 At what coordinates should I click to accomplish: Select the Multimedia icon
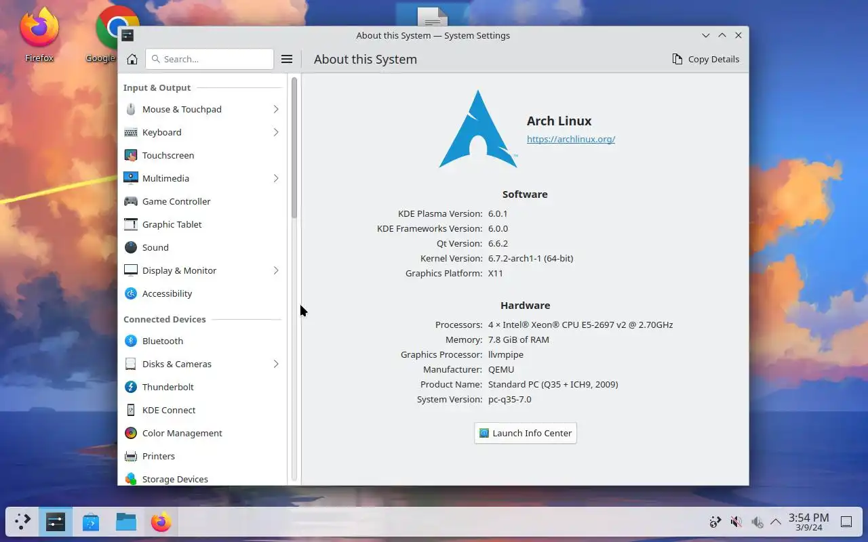point(131,178)
